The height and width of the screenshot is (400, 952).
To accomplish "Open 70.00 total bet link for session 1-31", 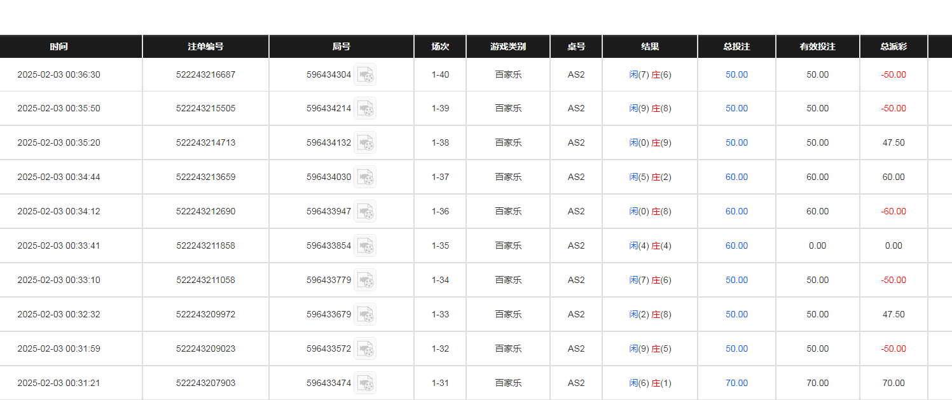I will coord(736,383).
